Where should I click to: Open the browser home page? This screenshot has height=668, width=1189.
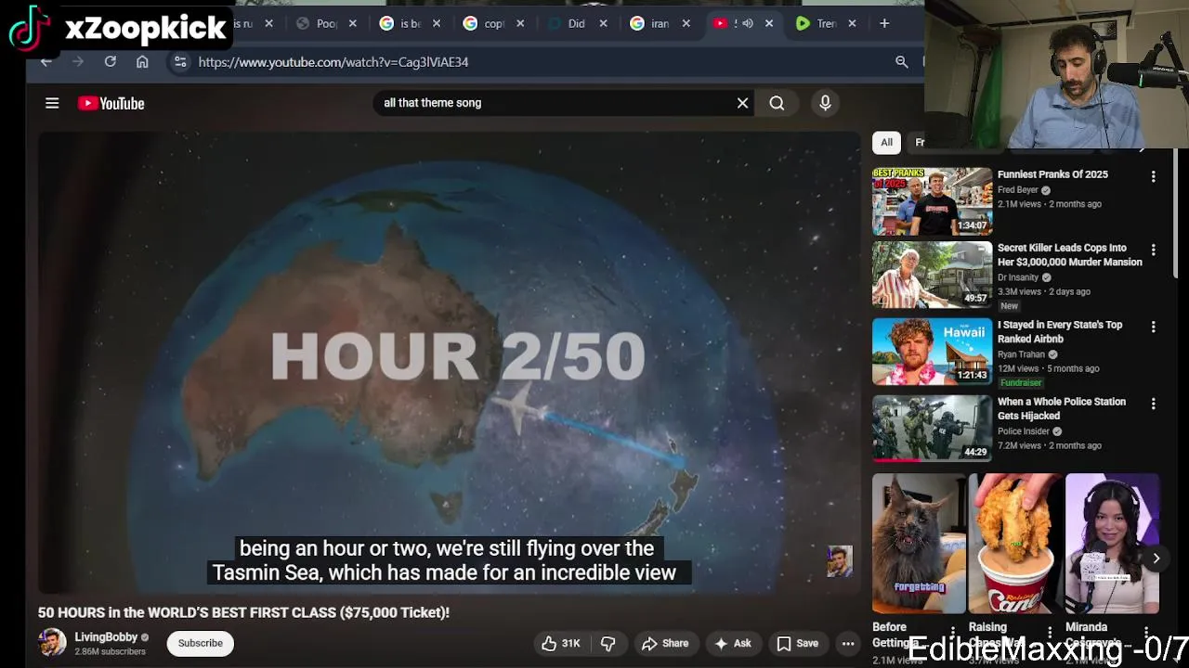click(142, 61)
